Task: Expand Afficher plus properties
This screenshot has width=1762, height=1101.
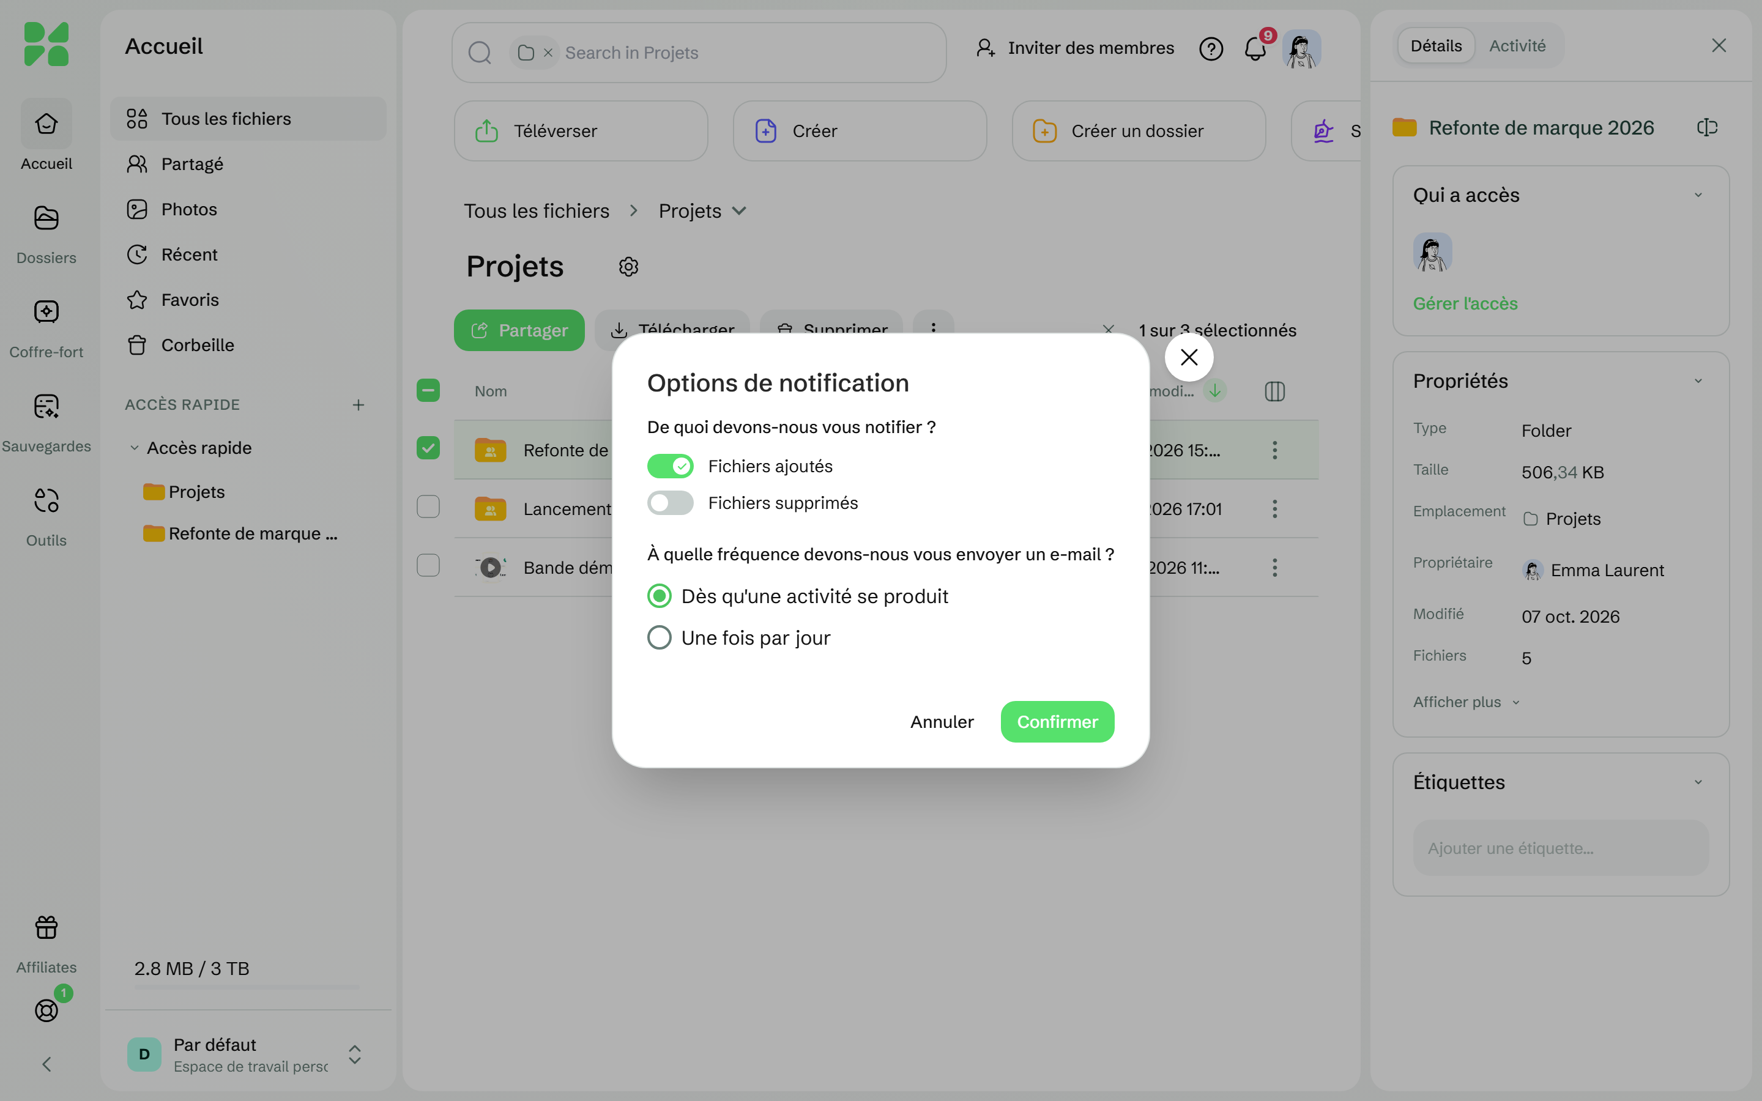Action: click(x=1466, y=702)
